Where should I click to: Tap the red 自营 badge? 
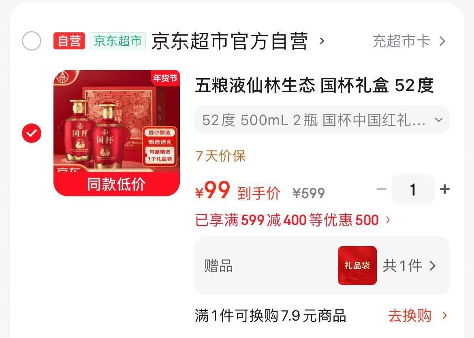[x=69, y=41]
